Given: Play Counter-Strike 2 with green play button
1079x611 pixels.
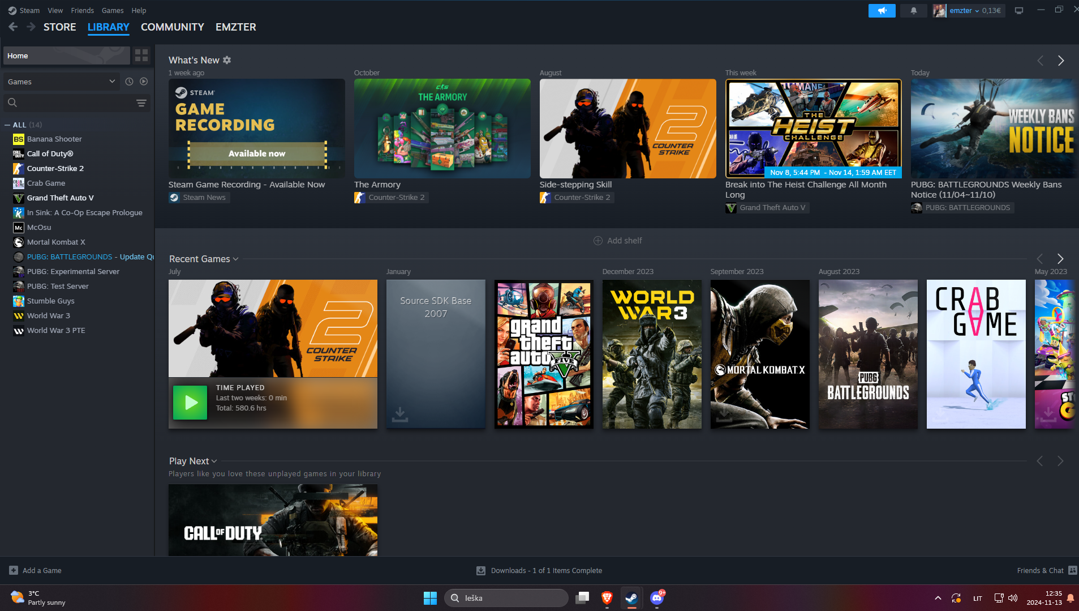Looking at the screenshot, I should (190, 403).
